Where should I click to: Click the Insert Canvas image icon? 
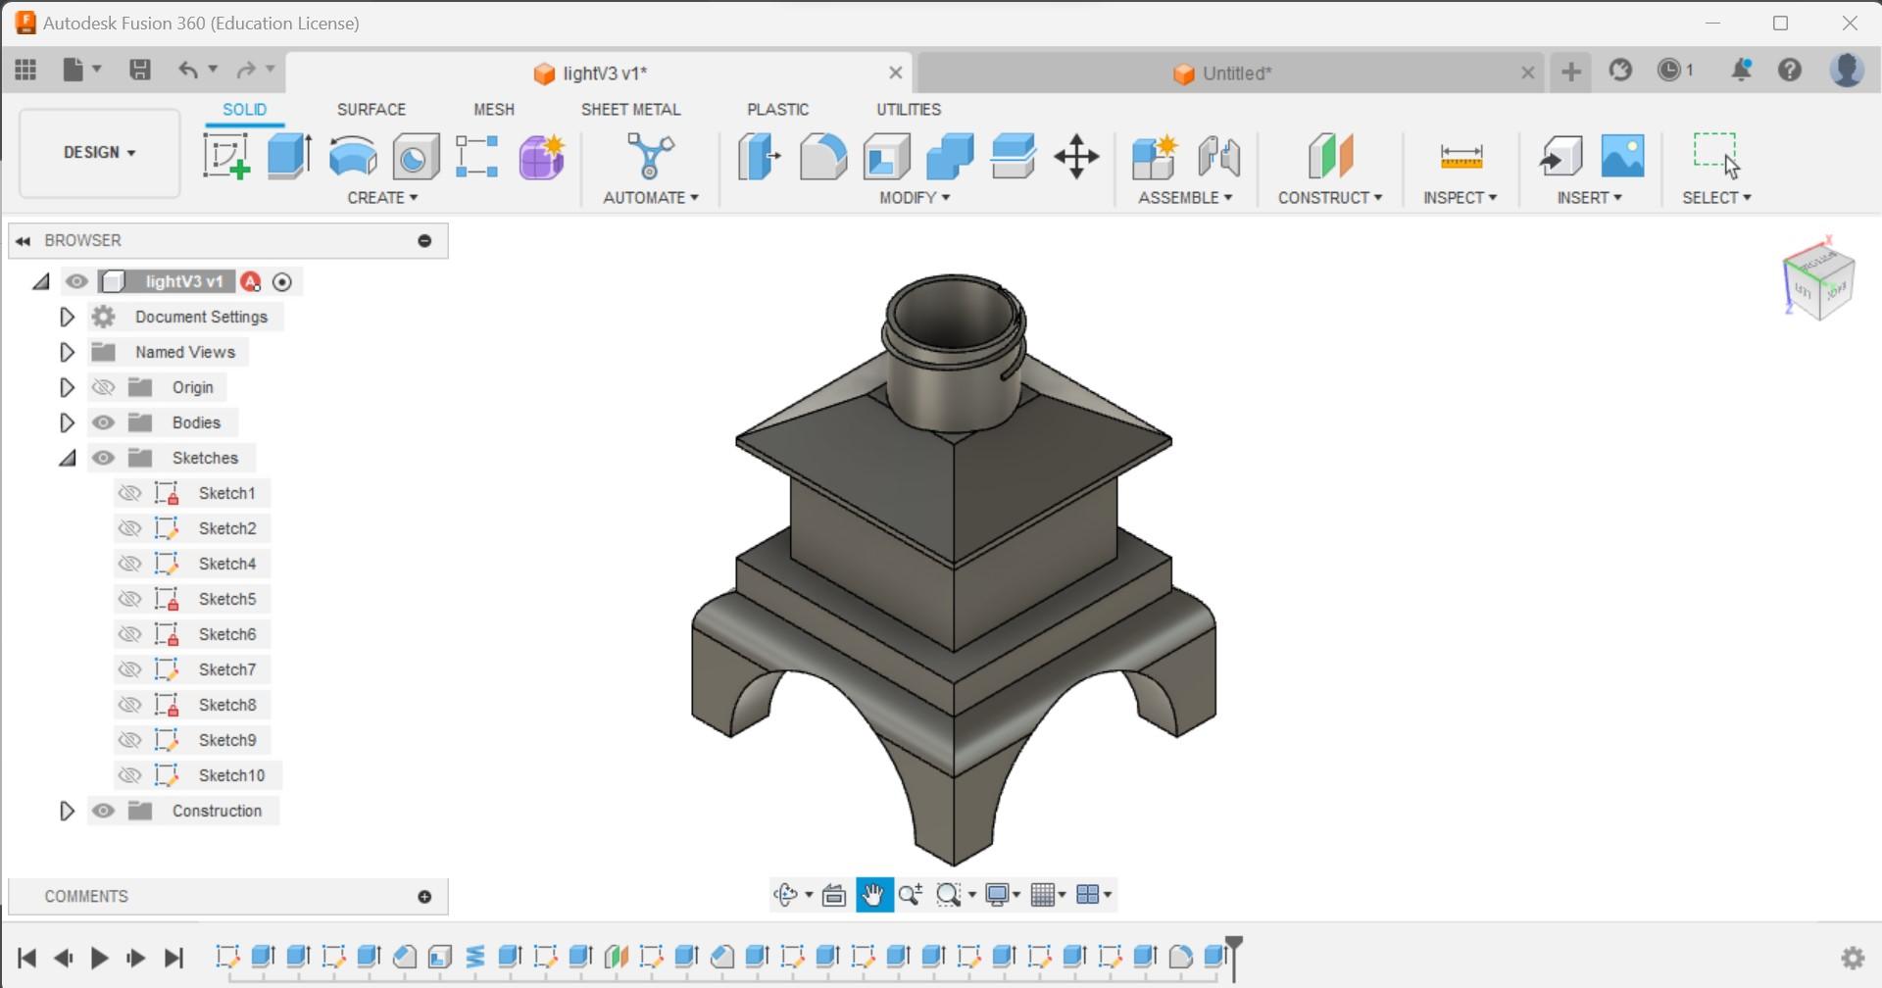coord(1623,157)
